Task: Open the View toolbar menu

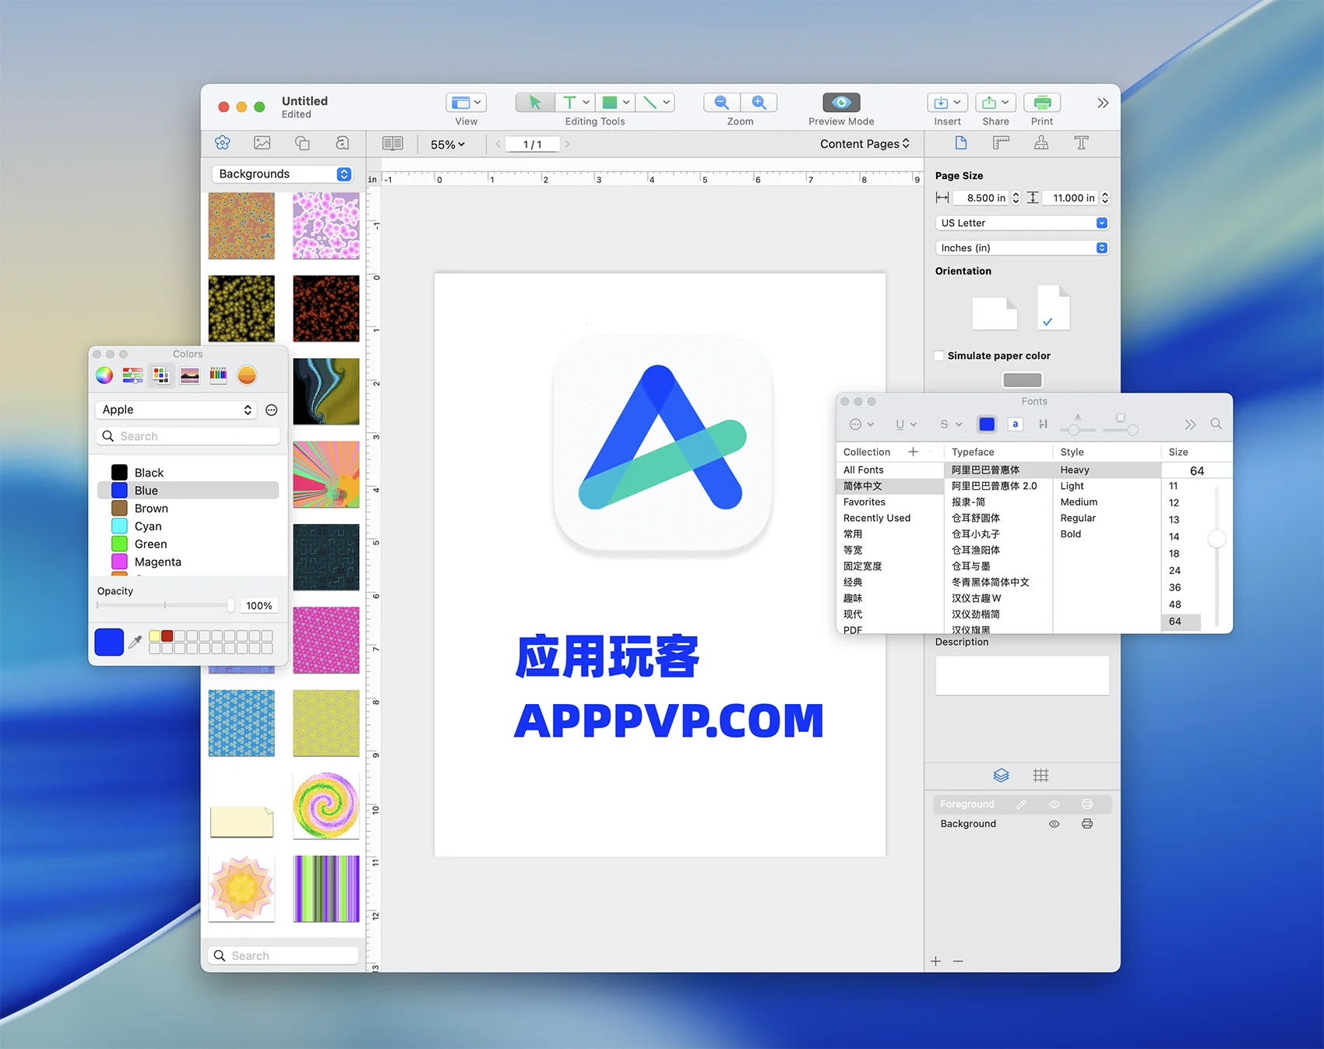Action: [467, 102]
